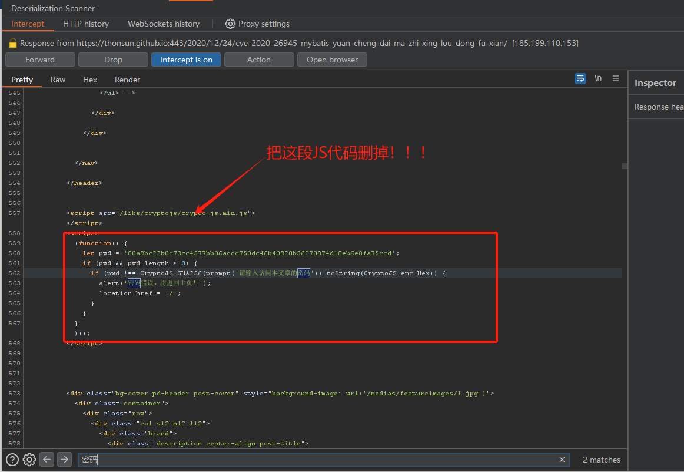
Task: Expand the Response headers section in Inspector
Action: (659, 107)
